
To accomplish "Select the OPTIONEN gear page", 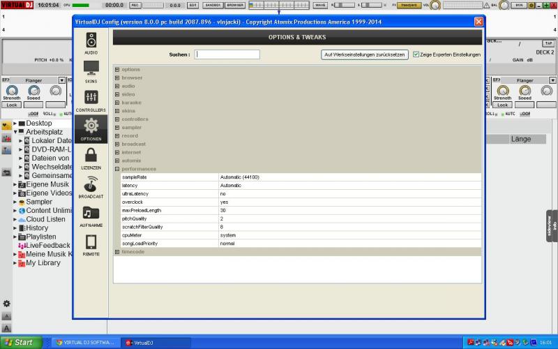I will (x=91, y=129).
